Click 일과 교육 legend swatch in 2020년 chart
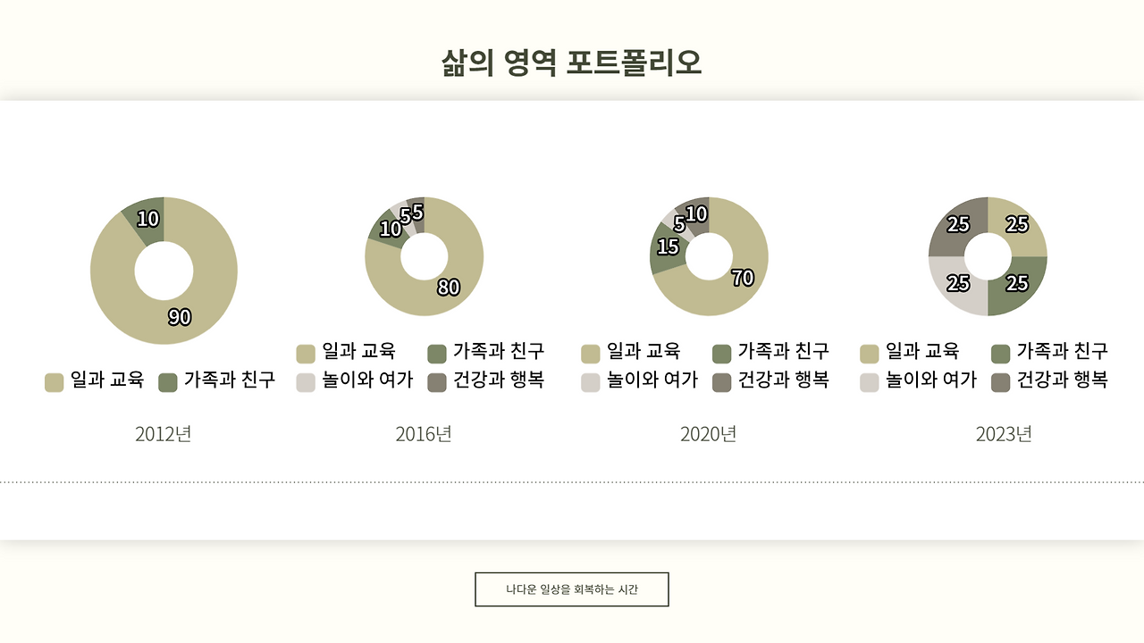 pos(590,353)
